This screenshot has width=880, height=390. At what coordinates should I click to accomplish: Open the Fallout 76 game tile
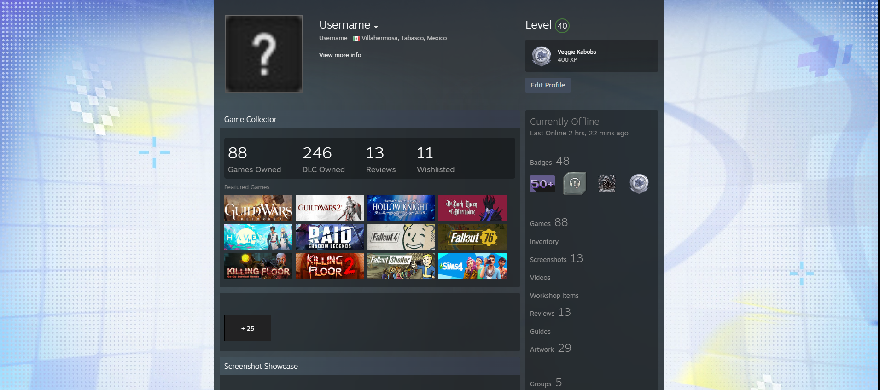click(x=472, y=237)
